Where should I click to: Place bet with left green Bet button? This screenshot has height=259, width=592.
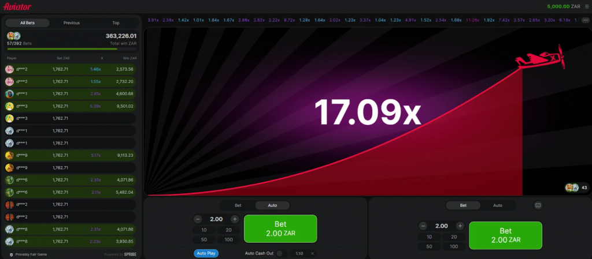280,229
